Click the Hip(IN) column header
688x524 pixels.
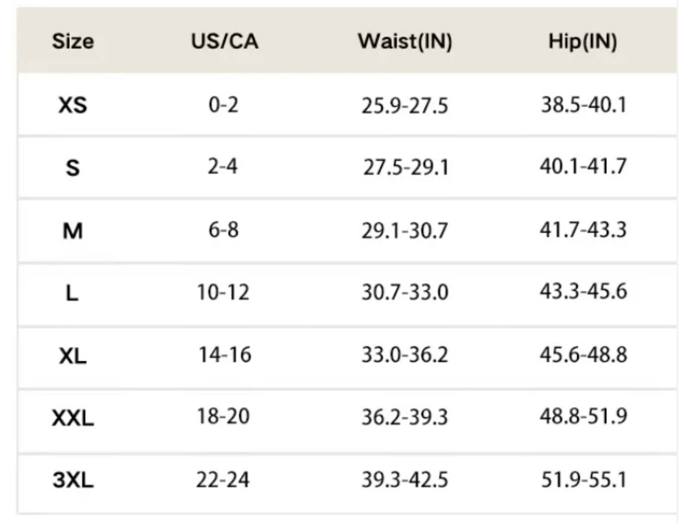[583, 42]
